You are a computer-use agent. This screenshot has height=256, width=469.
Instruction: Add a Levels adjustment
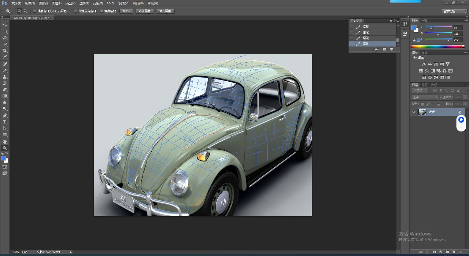[x=430, y=64]
